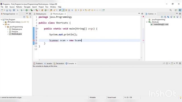The height and width of the screenshot is (102, 182).
Task: Click the Toggle Mark Occurrences icon
Action: 63,10
